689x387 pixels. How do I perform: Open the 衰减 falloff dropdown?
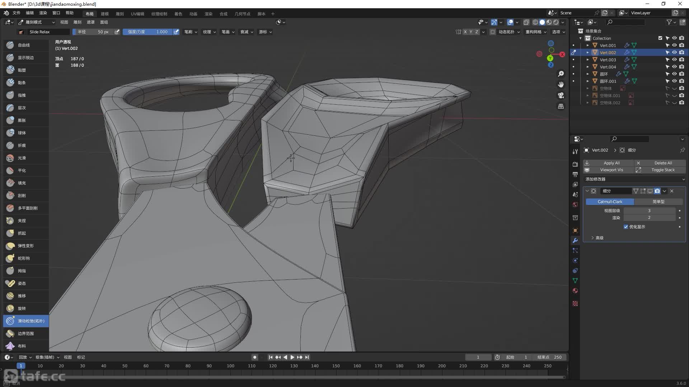coord(246,32)
